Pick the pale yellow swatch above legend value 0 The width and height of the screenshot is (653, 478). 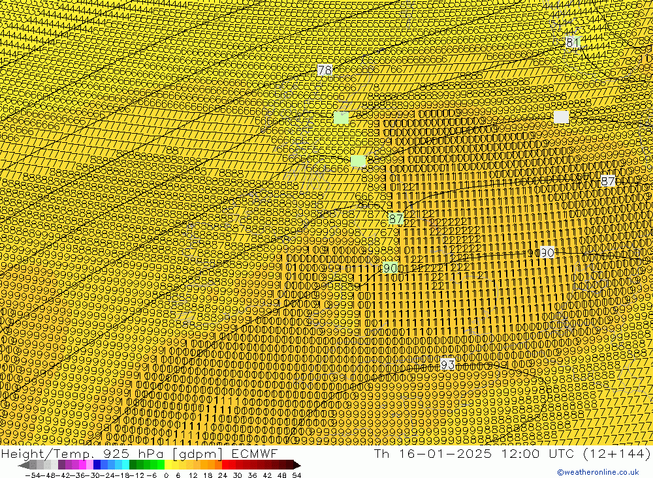pyautogui.click(x=168, y=465)
